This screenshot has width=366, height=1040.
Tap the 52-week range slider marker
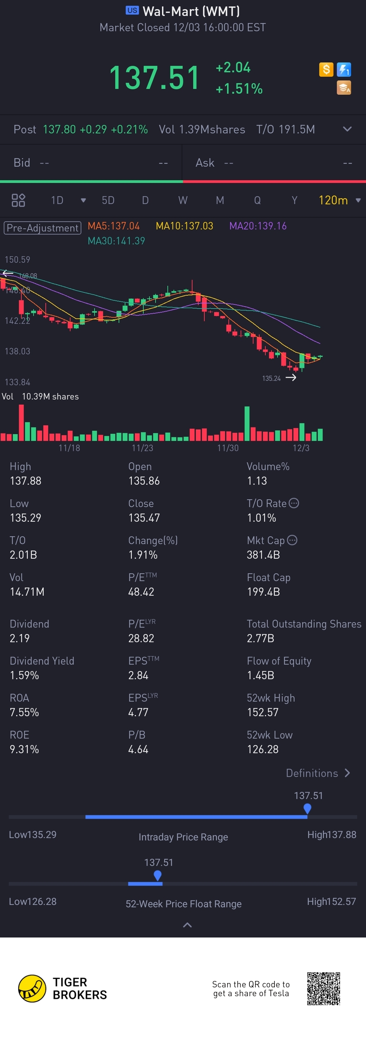158,875
